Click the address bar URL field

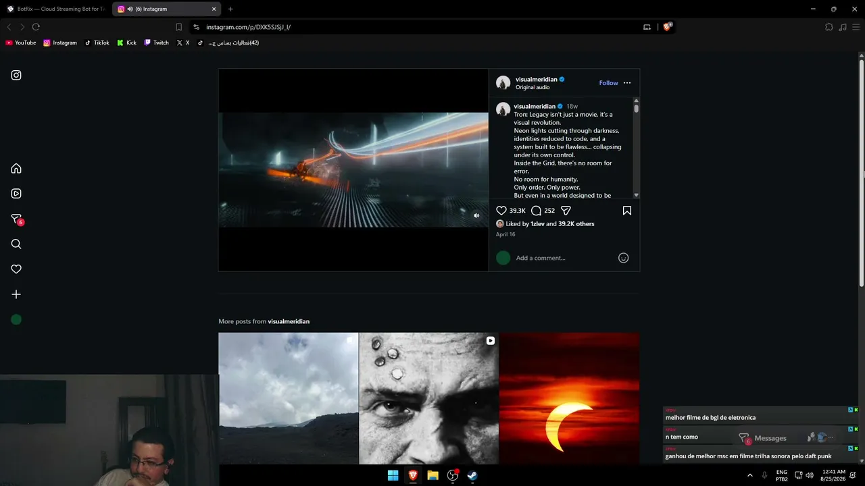tap(419, 27)
